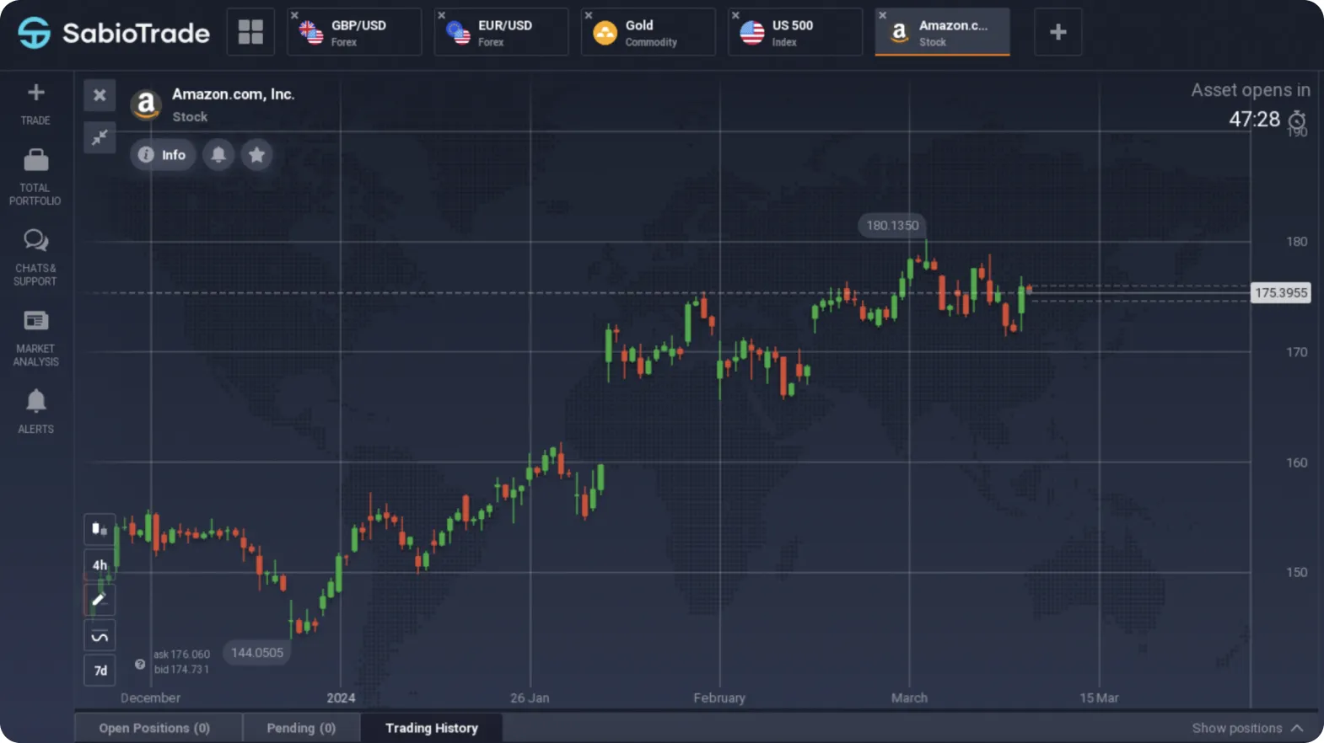Close the EUR/USD tab
Viewport: 1324px width, 743px height.
[441, 15]
